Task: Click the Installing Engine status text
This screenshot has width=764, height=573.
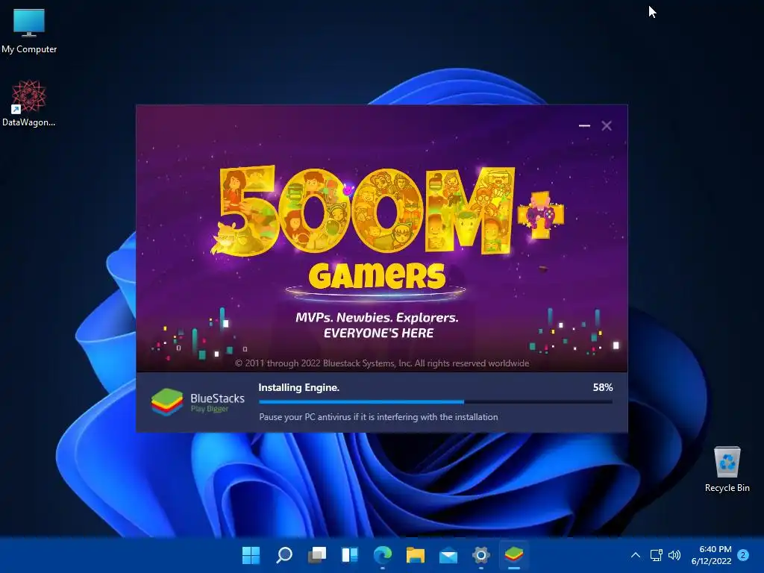Action: [x=298, y=387]
